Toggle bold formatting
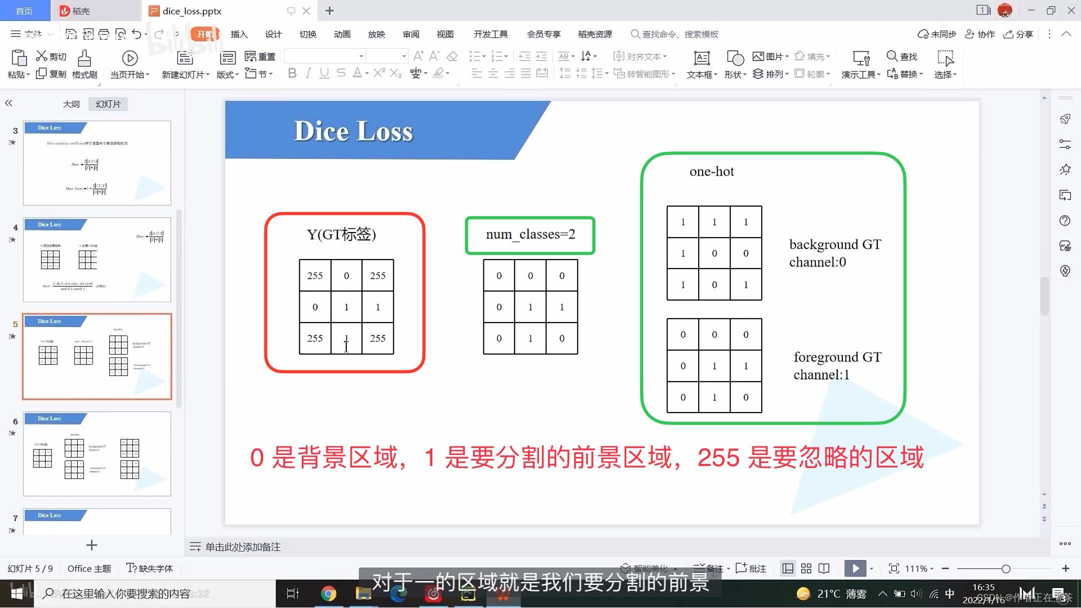 292,73
